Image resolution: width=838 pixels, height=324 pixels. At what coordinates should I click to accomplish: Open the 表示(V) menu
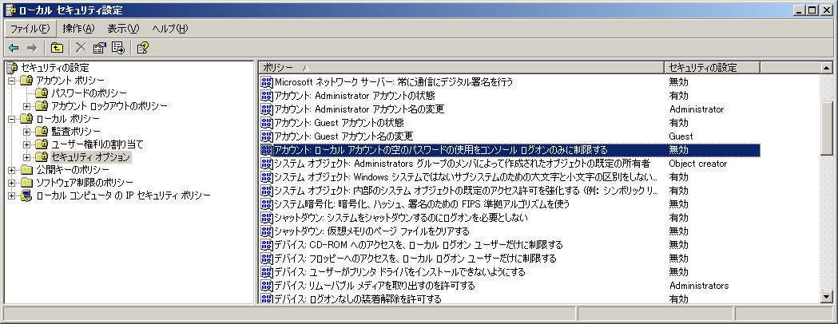(123, 29)
